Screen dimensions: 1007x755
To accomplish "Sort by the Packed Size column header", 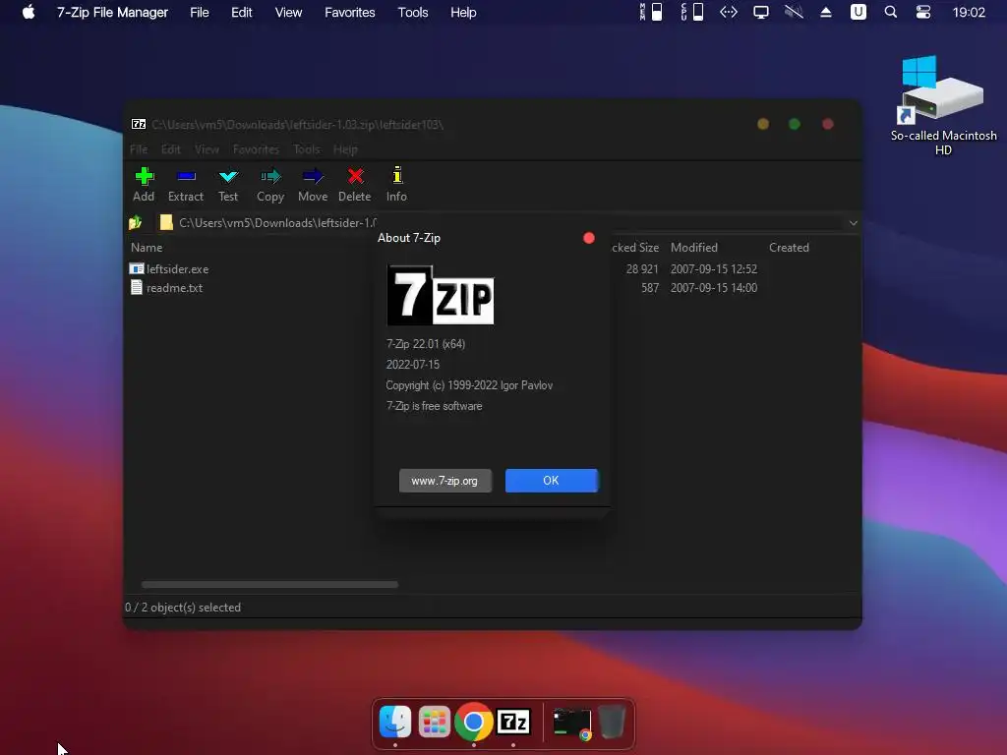I will pyautogui.click(x=635, y=247).
